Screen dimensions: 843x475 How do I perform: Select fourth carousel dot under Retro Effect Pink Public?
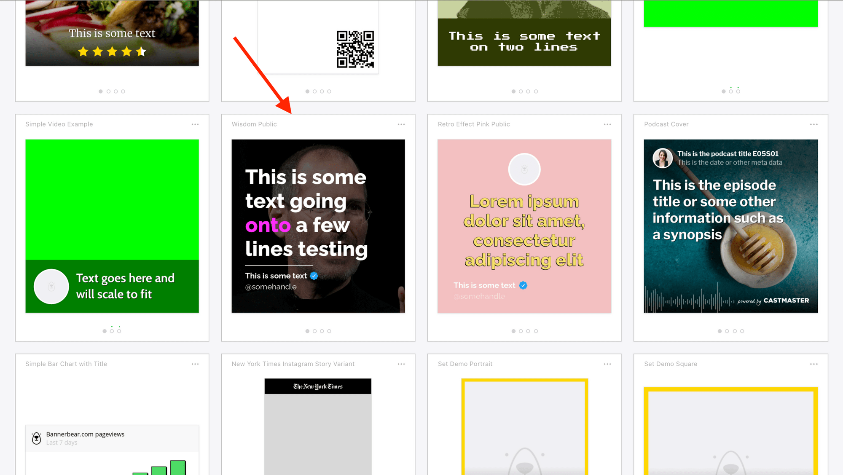536,331
